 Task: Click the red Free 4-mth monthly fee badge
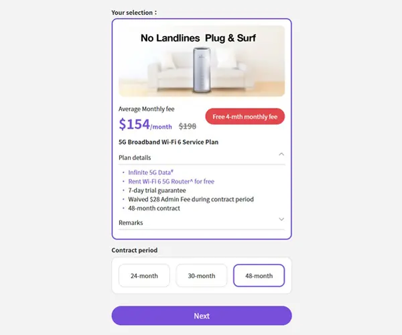point(245,117)
